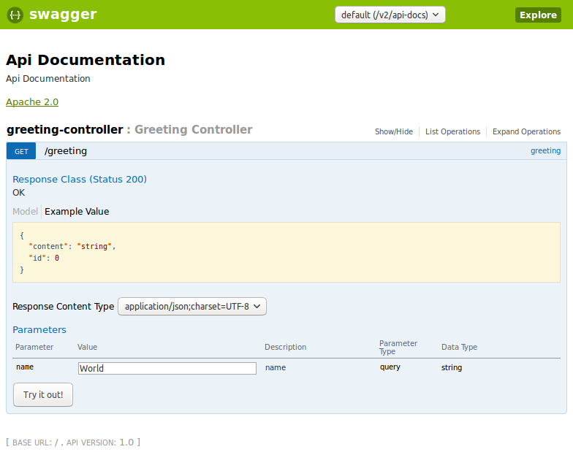
Task: Click the Parameters section heading
Action: [x=39, y=330]
